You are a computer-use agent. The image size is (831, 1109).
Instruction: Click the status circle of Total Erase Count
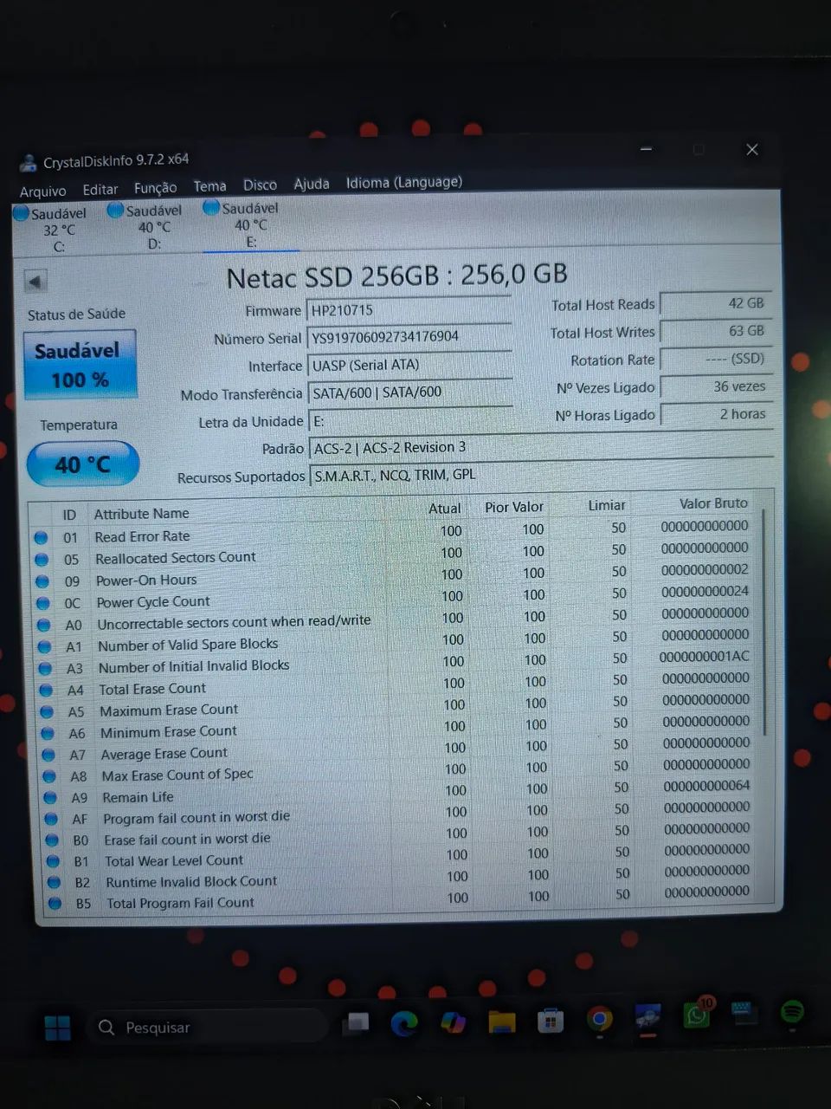47,690
